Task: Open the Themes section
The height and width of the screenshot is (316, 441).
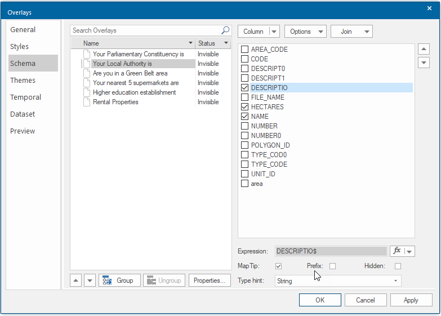Action: [23, 81]
